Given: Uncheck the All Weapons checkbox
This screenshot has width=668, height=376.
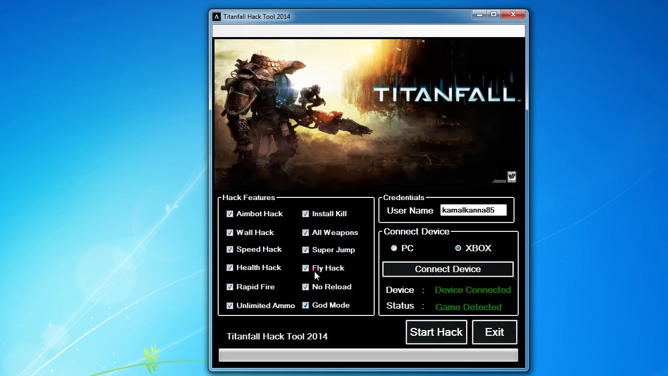Looking at the screenshot, I should (x=305, y=232).
